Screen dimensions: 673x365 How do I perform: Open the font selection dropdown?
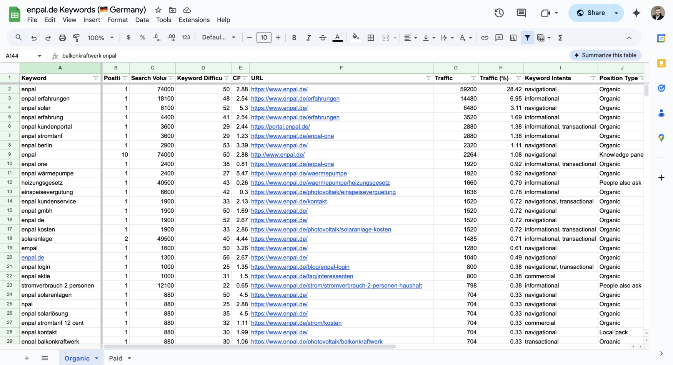(218, 38)
